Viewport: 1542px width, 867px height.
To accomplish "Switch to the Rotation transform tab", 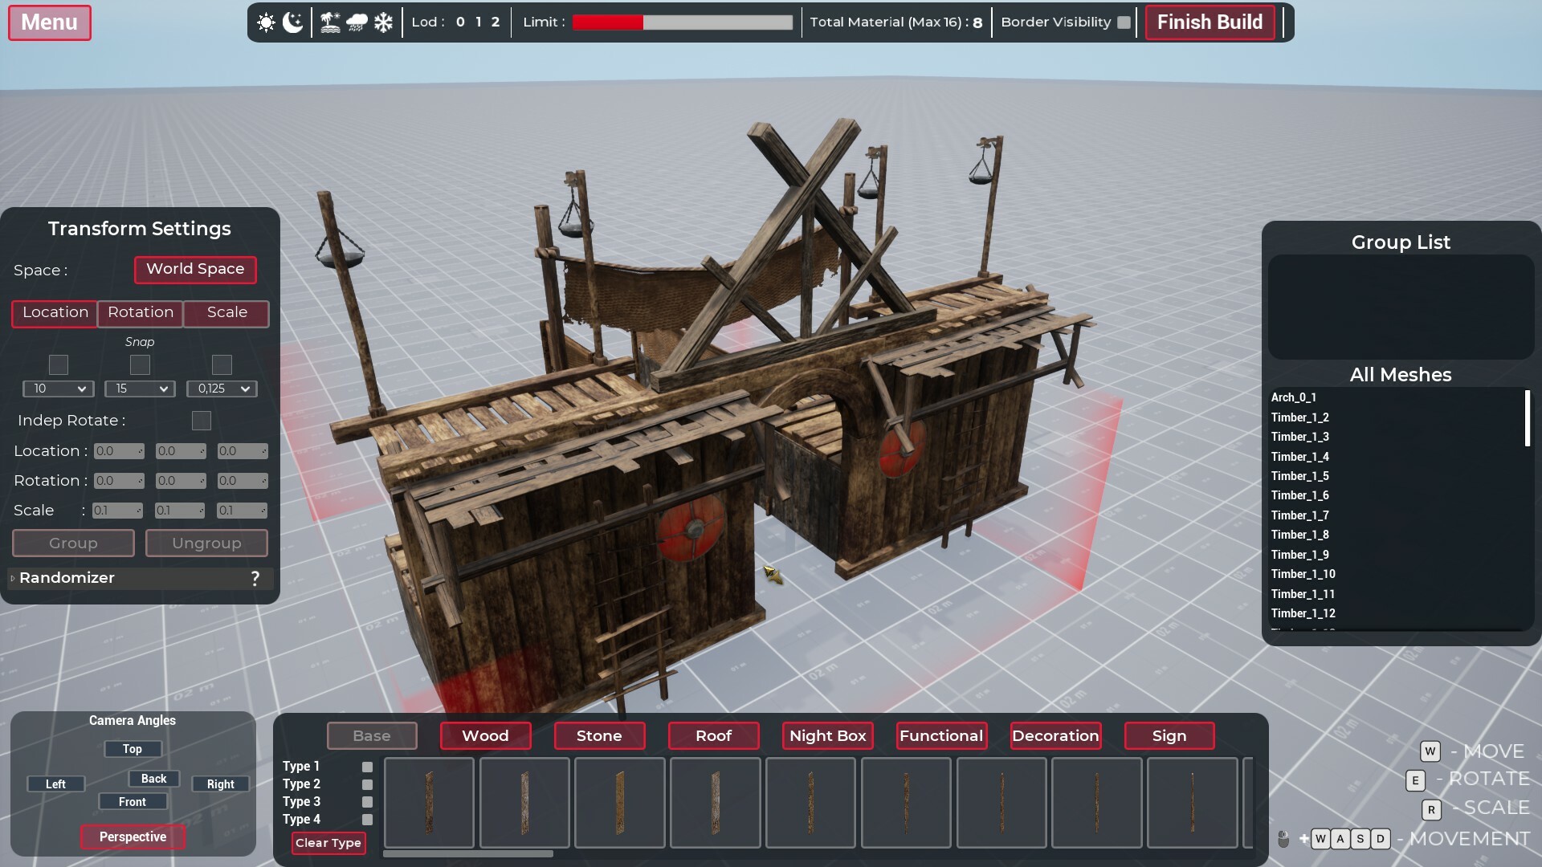I will pyautogui.click(x=141, y=313).
